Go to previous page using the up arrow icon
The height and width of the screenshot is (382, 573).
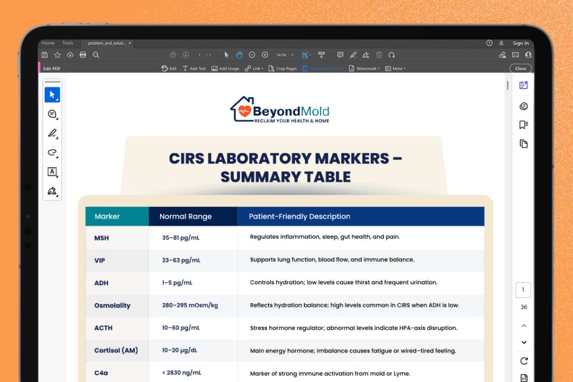(173, 55)
